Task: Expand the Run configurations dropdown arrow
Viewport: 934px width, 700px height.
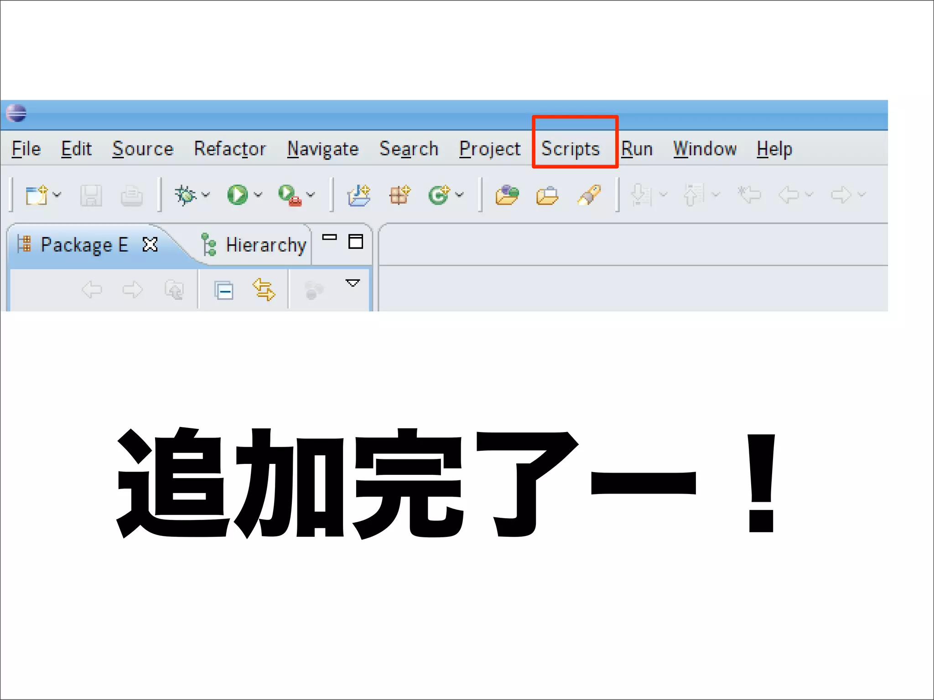Action: (x=258, y=195)
